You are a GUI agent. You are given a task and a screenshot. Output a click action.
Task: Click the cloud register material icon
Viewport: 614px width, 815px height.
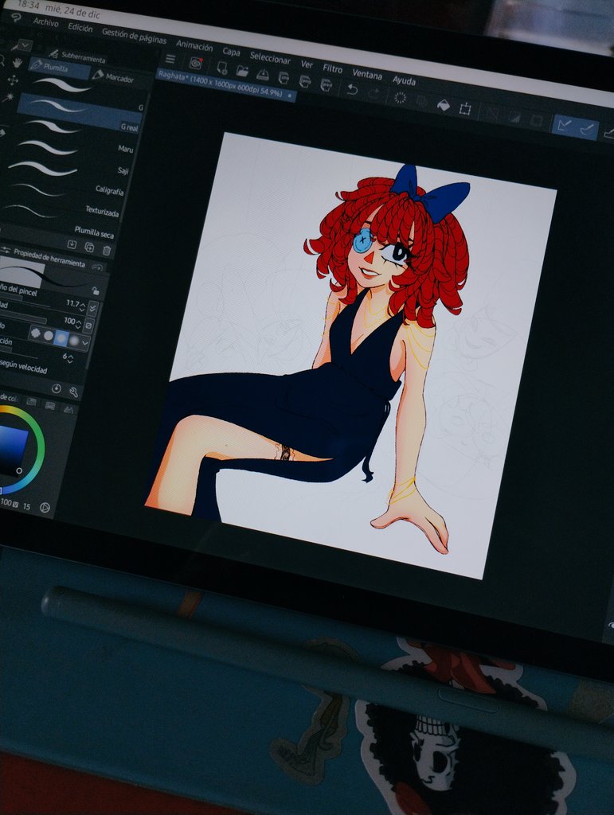[x=97, y=267]
